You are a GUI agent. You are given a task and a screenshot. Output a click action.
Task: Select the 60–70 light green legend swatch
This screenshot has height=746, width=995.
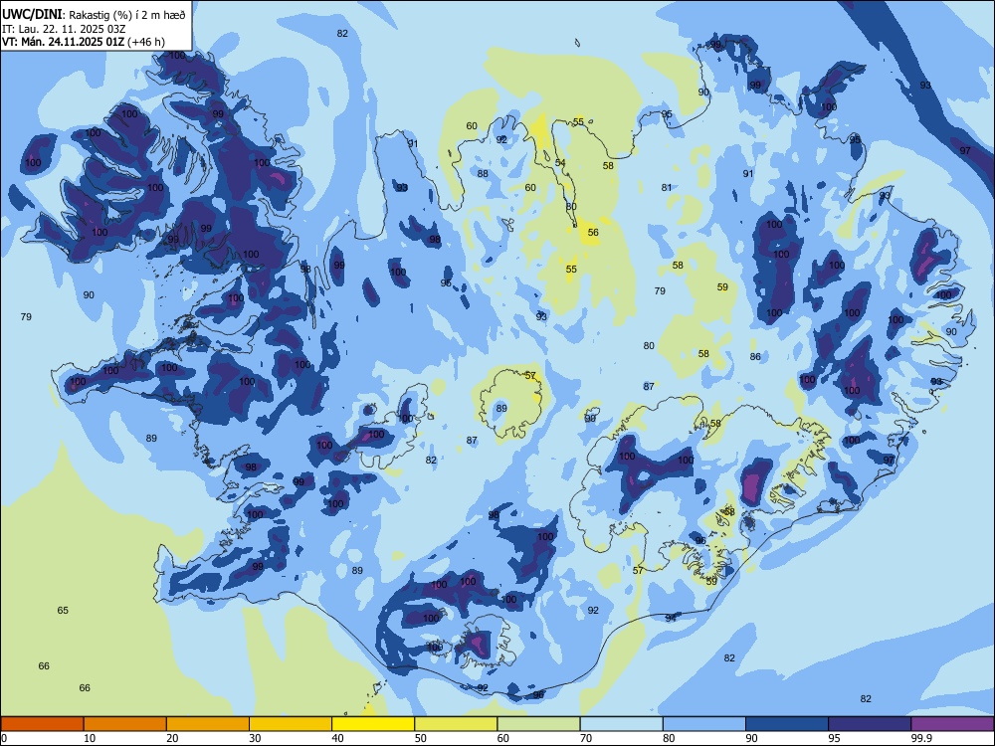pyautogui.click(x=538, y=724)
